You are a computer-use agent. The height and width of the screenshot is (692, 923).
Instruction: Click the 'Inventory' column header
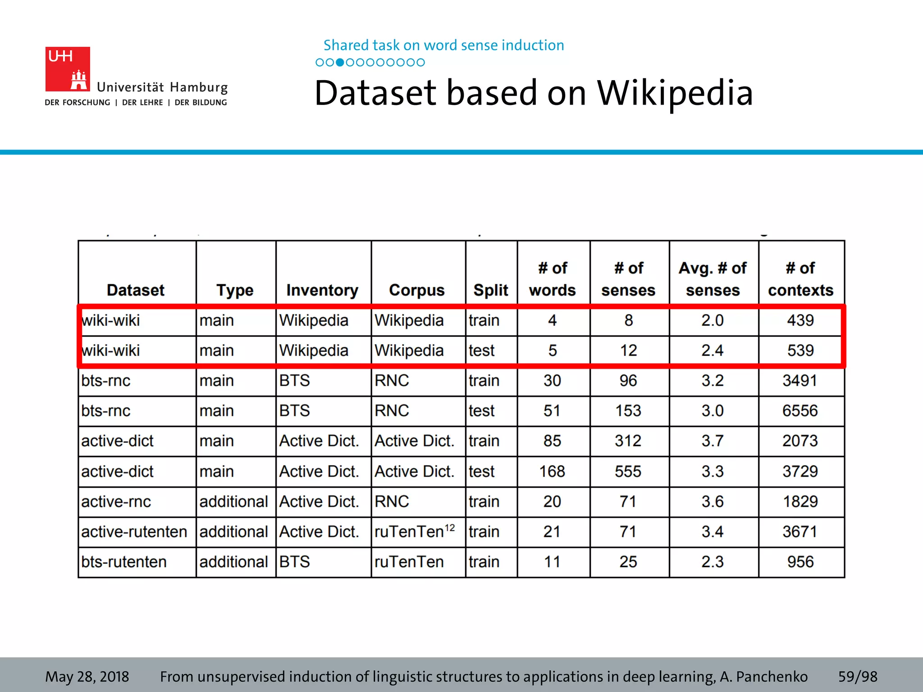tap(322, 291)
